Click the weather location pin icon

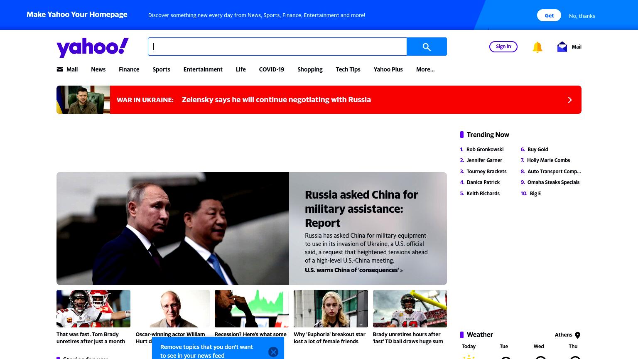coord(577,335)
